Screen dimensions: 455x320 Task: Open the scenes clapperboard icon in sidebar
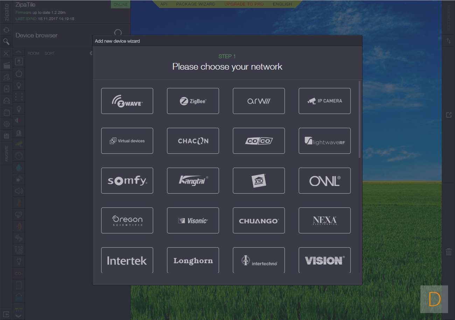pos(6,65)
